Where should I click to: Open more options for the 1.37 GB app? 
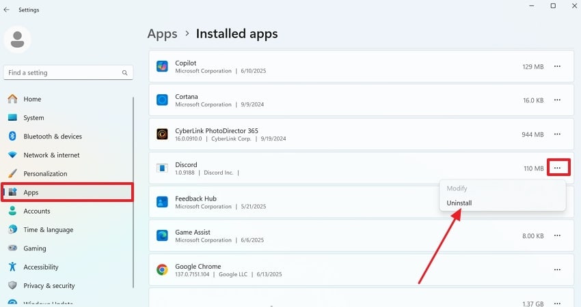(557, 304)
